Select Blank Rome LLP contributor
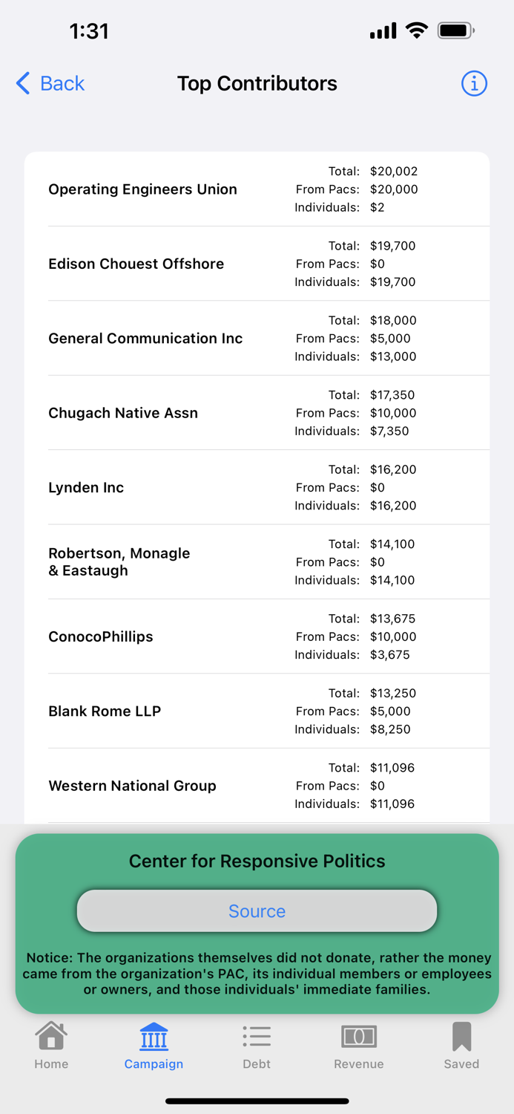This screenshot has width=514, height=1114. pos(105,711)
